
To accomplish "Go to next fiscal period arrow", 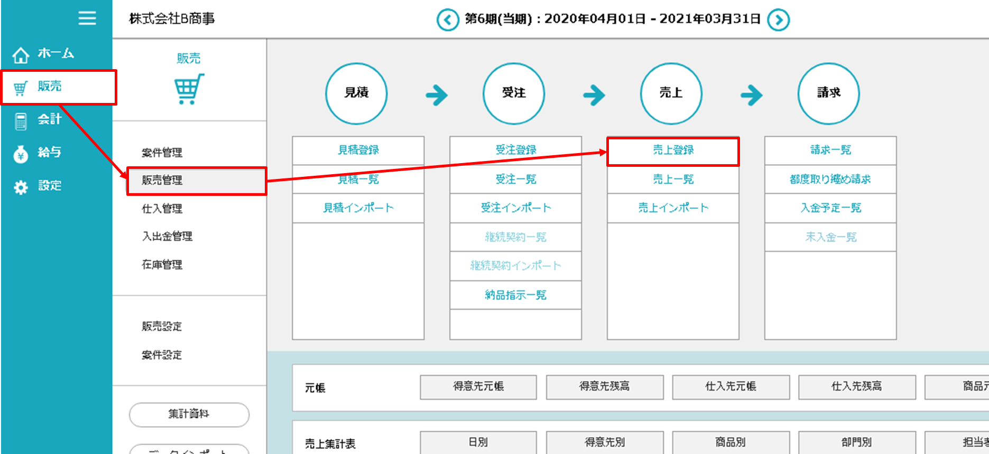I will pos(778,20).
